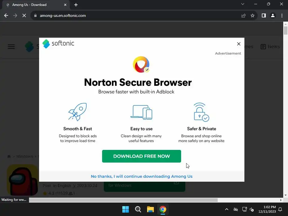Click the address bar URL among-us.en.softonic.com
288x216 pixels.
point(63,16)
